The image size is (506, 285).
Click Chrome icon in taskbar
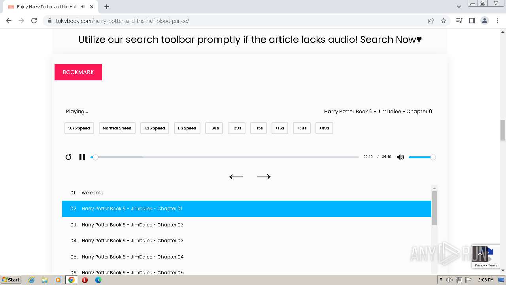(x=72, y=280)
